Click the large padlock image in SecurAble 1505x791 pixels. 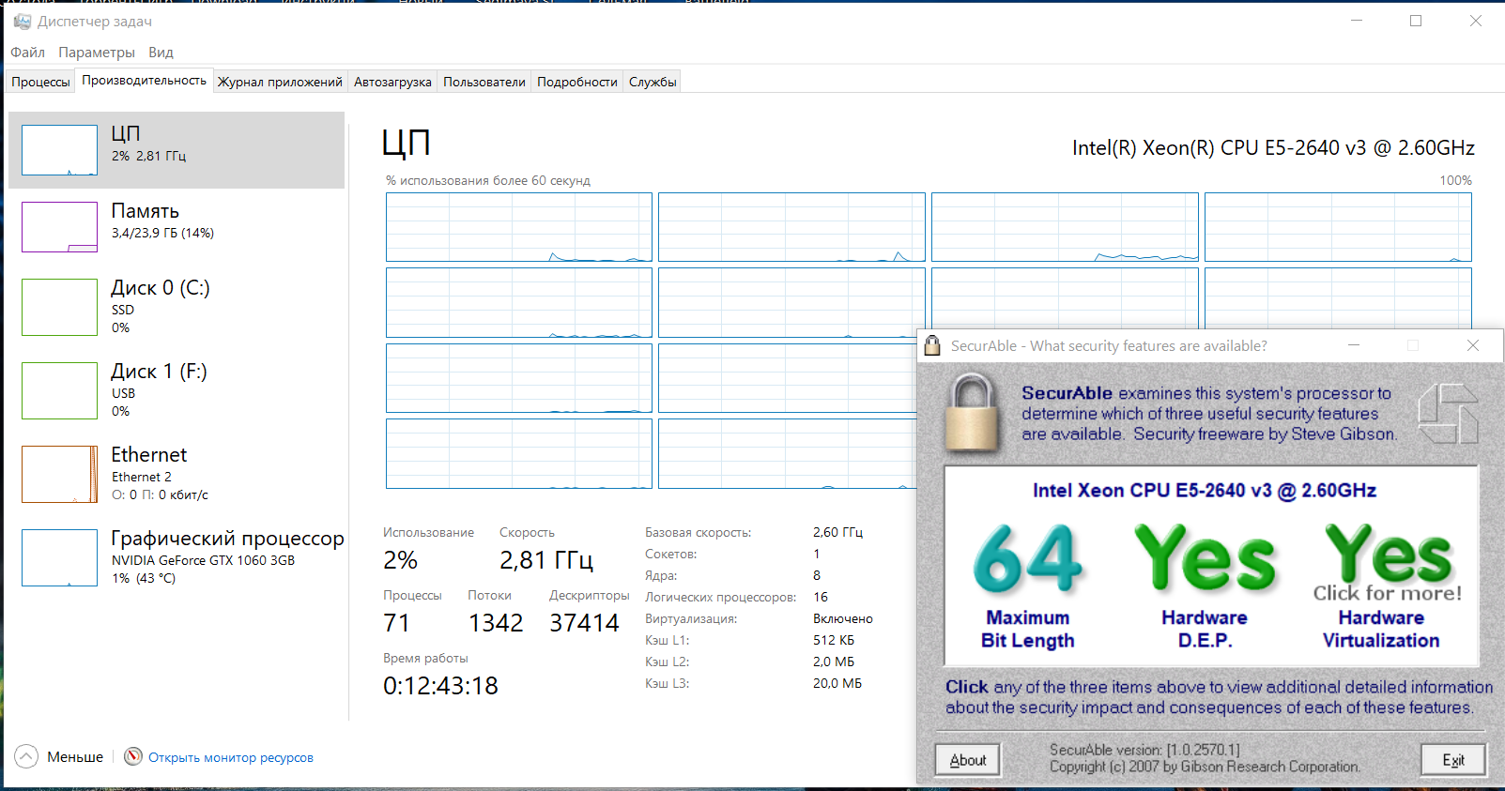point(972,413)
